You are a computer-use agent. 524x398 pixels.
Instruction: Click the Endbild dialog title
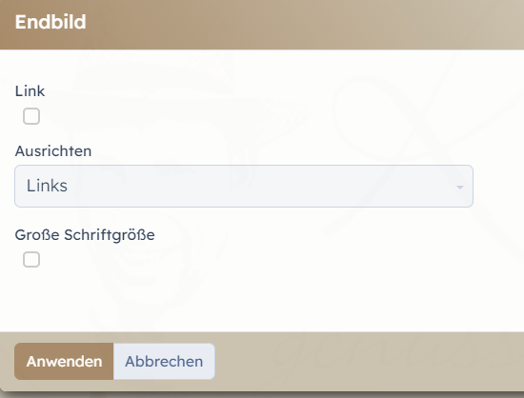pyautogui.click(x=50, y=22)
